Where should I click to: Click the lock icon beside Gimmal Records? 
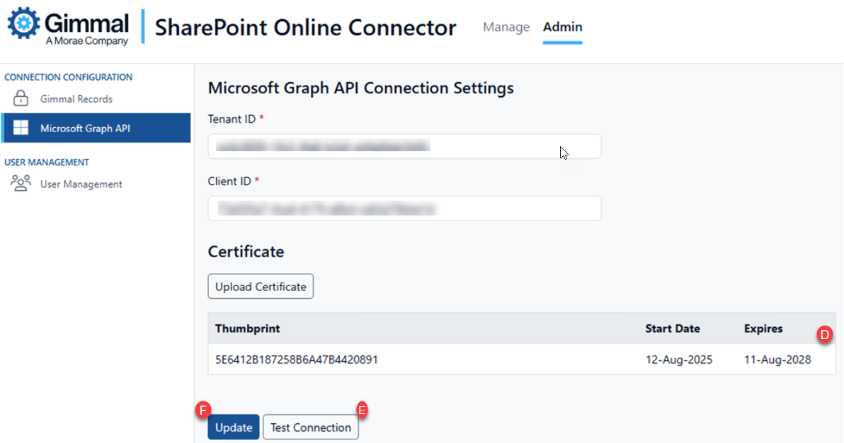click(21, 99)
